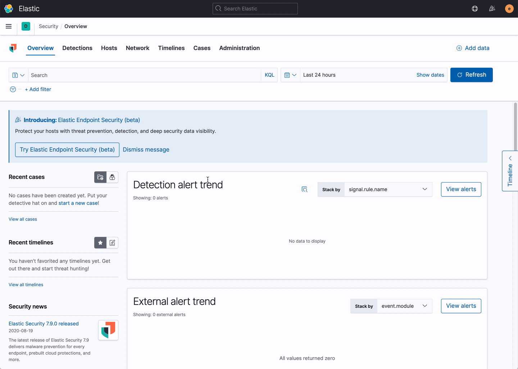Click the filter options icon beside Add filter

pyautogui.click(x=13, y=89)
